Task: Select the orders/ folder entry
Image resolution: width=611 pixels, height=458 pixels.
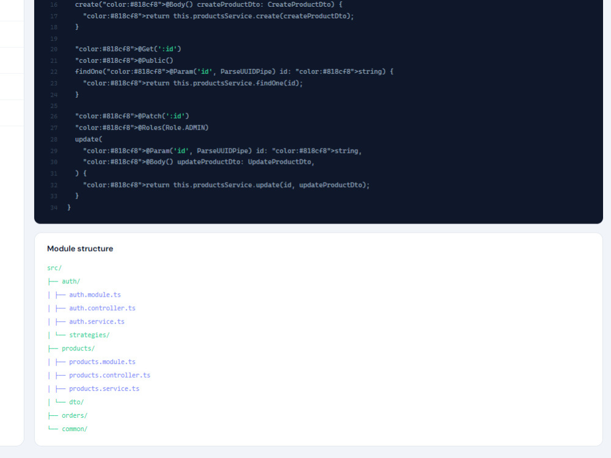Action: (75, 415)
